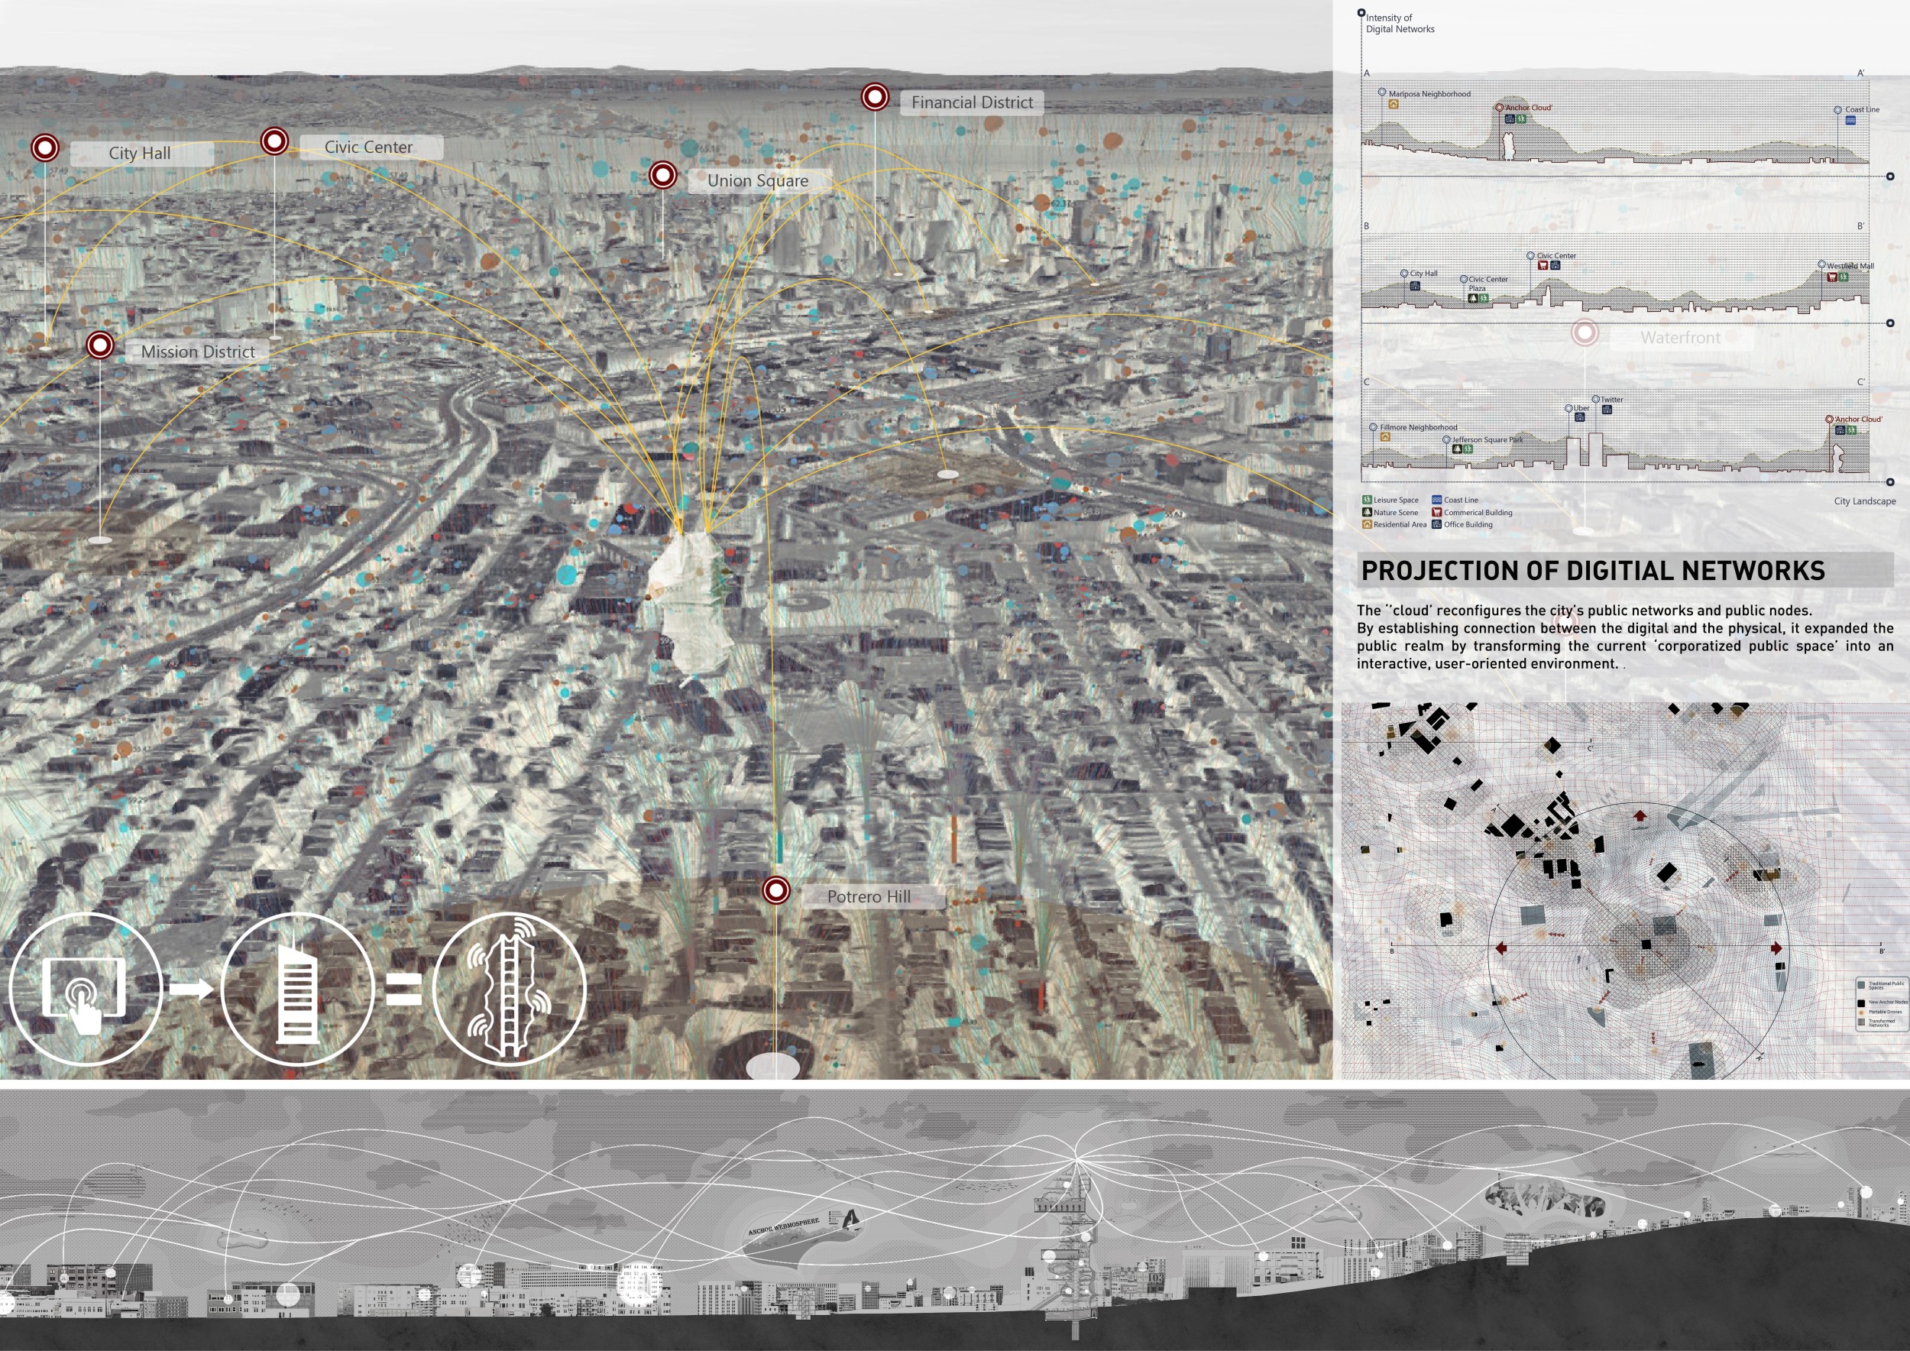Click the Residential Area legend icon

pyautogui.click(x=1367, y=524)
